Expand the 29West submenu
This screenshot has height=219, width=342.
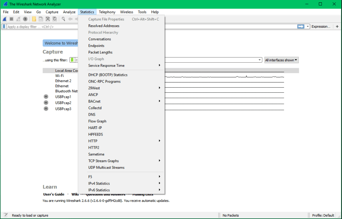point(159,88)
